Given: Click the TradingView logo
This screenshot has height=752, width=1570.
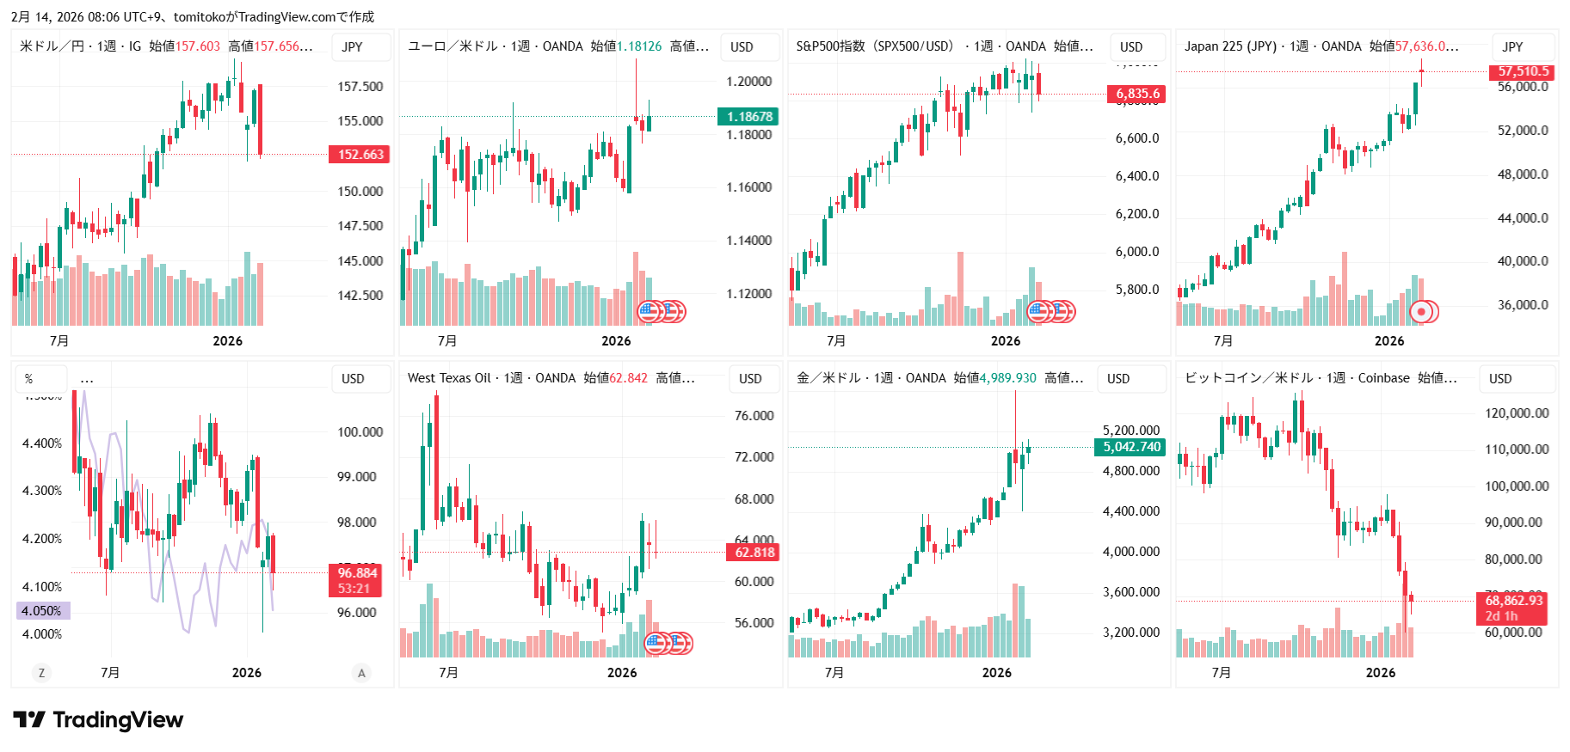Looking at the screenshot, I should tap(99, 720).
